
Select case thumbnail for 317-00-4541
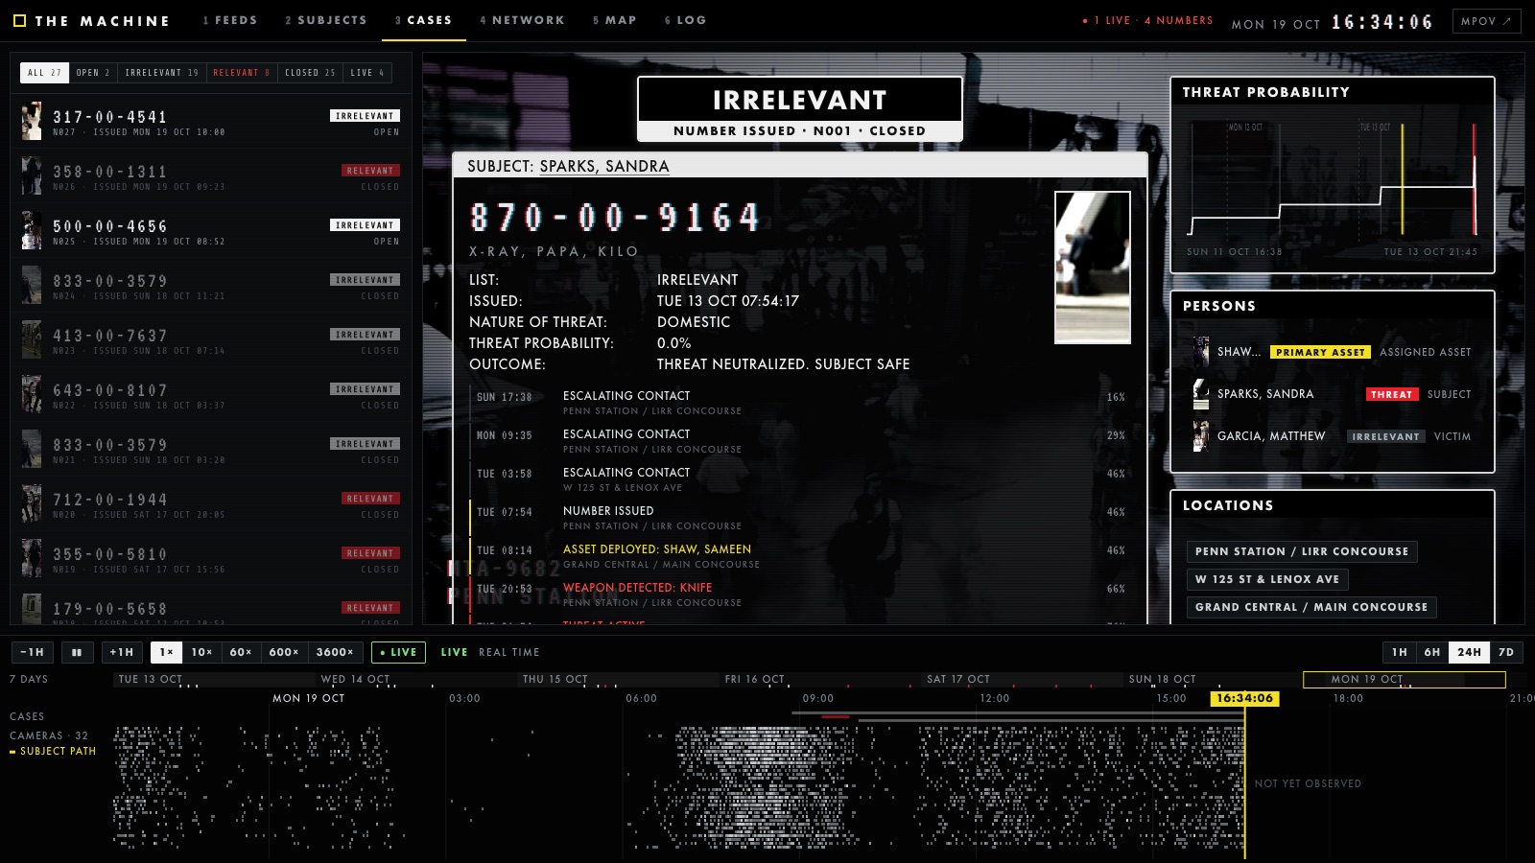[x=32, y=122]
